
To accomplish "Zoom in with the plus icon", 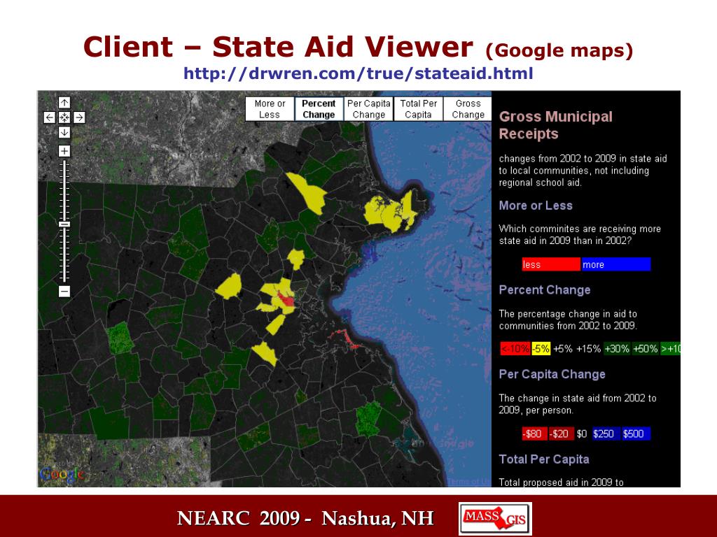I will pyautogui.click(x=64, y=151).
